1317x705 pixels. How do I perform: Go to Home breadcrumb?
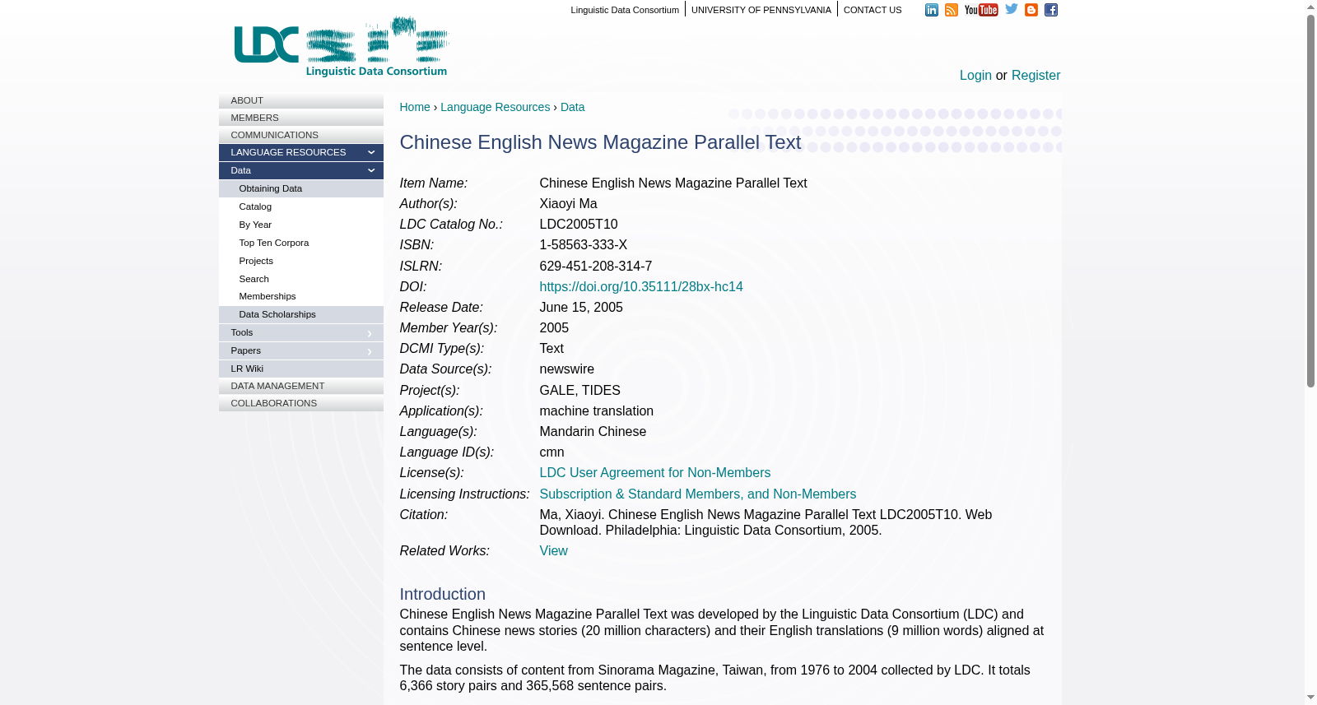(x=415, y=107)
